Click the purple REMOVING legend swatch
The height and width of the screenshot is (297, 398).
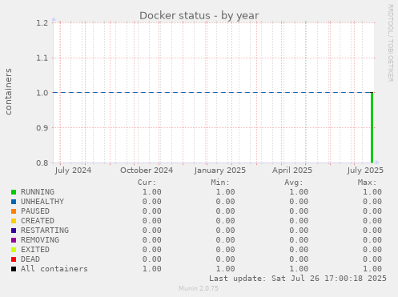(14, 240)
